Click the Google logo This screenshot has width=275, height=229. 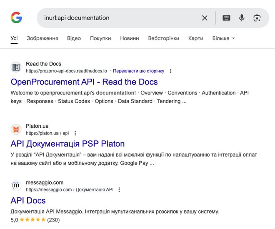tap(16, 17)
